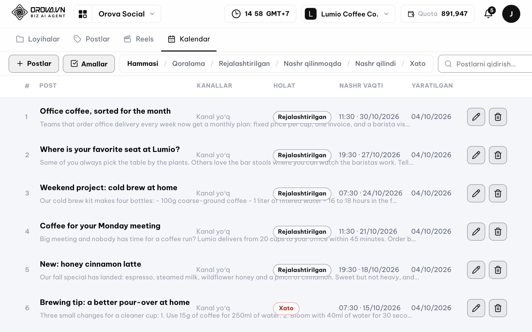The height and width of the screenshot is (332, 532).
Task: Open 'Weekend project: cold brew at home' title
Action: 109,188
